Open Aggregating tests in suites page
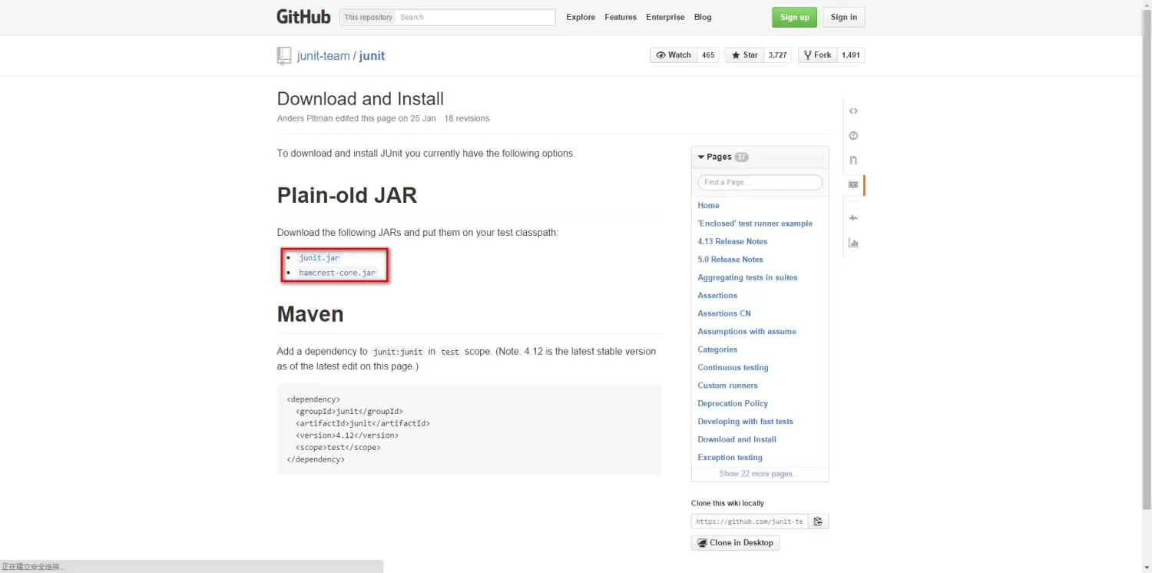The height and width of the screenshot is (573, 1152). pyautogui.click(x=747, y=277)
